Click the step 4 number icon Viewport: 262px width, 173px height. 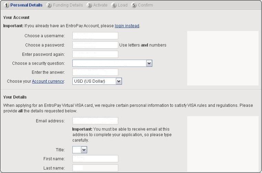point(114,6)
